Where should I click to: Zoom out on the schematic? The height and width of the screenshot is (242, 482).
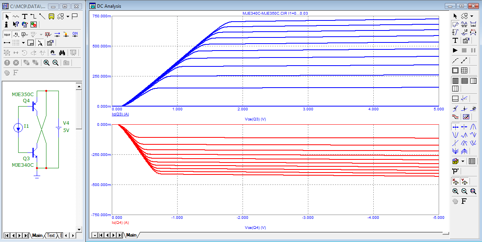[55, 63]
